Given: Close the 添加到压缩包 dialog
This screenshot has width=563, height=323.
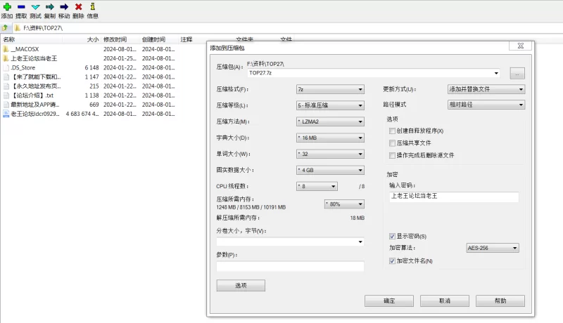Looking at the screenshot, I should click(520, 46).
